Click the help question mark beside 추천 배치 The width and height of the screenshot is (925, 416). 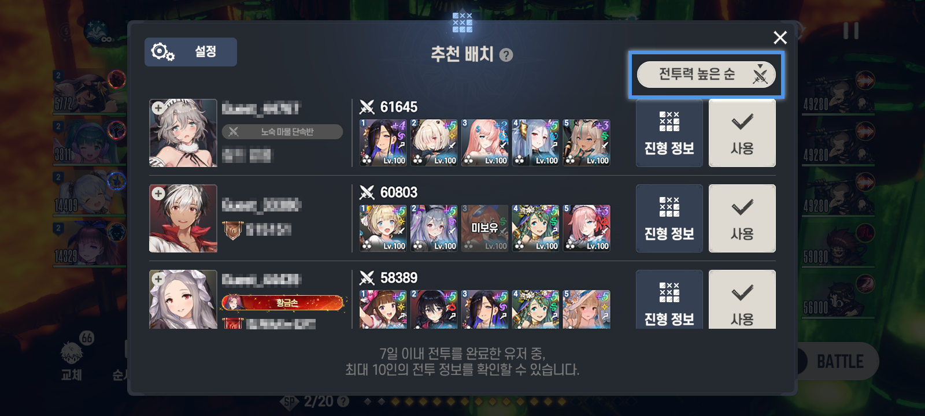pyautogui.click(x=506, y=55)
